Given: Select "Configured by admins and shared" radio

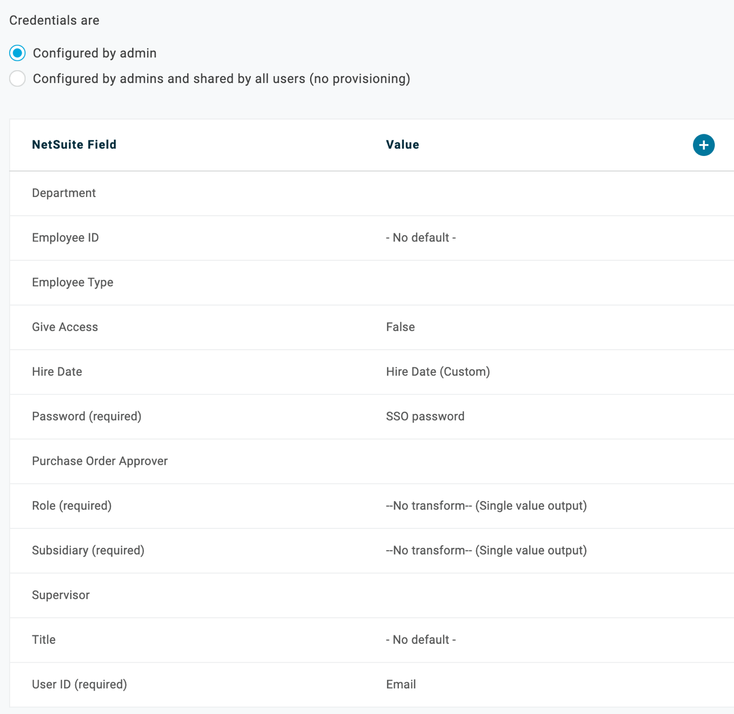Looking at the screenshot, I should tap(18, 79).
